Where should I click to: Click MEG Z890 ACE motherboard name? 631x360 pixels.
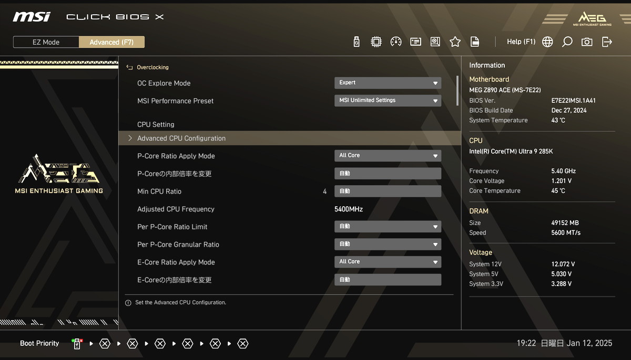pyautogui.click(x=505, y=90)
